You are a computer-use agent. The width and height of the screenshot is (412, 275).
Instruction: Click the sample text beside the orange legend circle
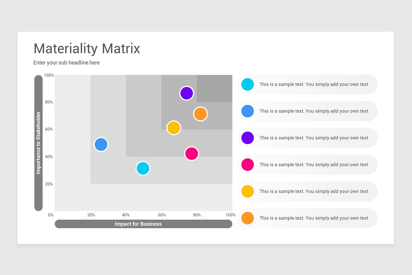point(313,218)
